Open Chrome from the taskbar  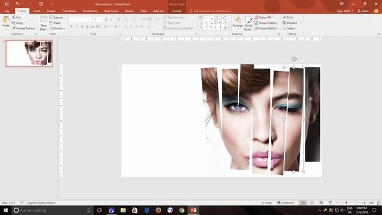coord(181,210)
